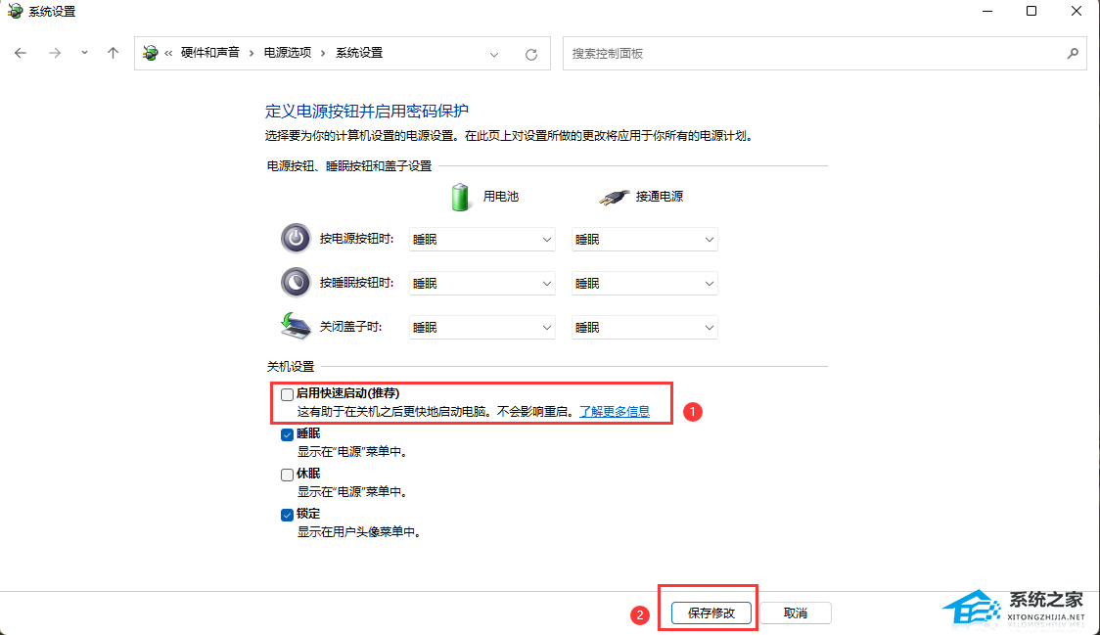This screenshot has width=1100, height=635.
Task: Go up one folder level
Action: tap(114, 54)
